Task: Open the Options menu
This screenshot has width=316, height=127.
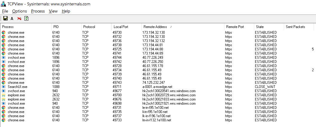Action: tap(19, 11)
